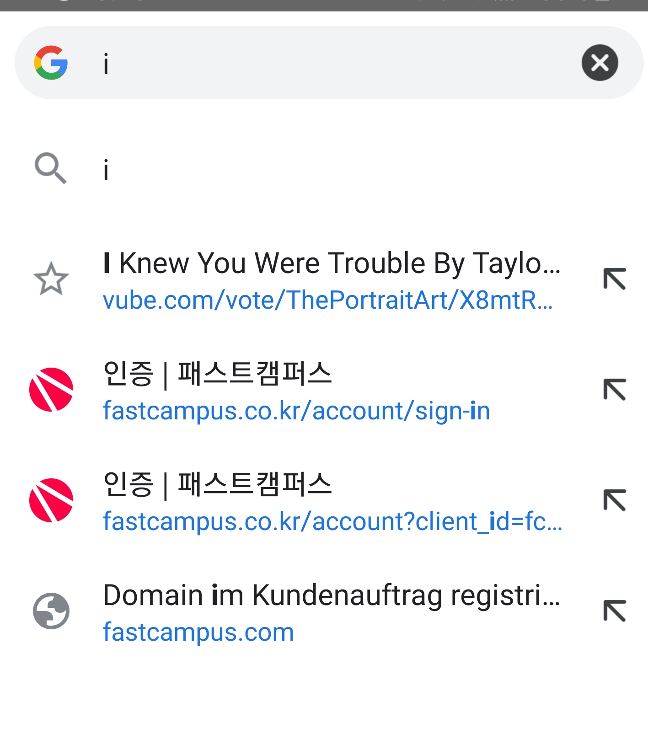
Task: Open fastcampus.co.kr/account?client_id link
Action: tap(332, 521)
